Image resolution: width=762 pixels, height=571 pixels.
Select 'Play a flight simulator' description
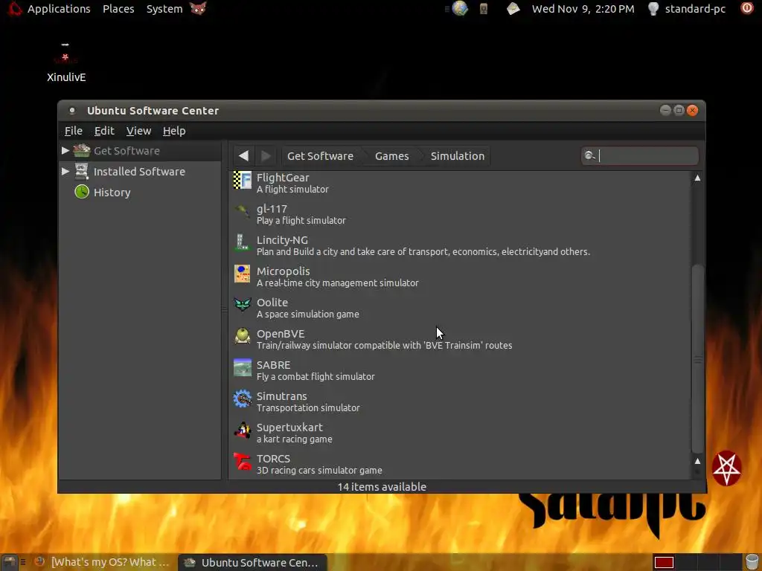coord(301,220)
